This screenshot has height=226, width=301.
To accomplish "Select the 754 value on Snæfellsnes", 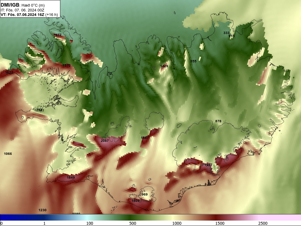I will click(x=39, y=110).
